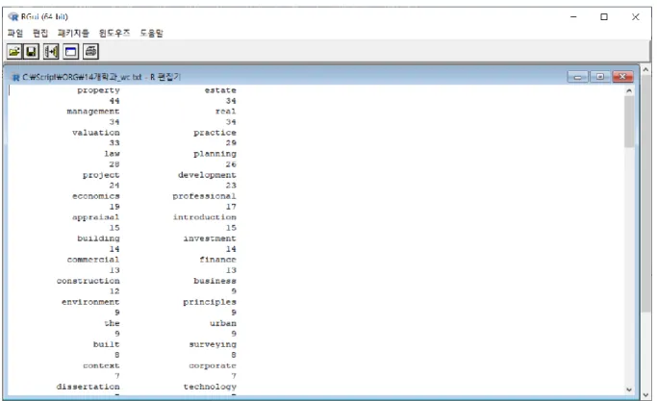Click the RGui logo icon in title bar

(x=13, y=16)
